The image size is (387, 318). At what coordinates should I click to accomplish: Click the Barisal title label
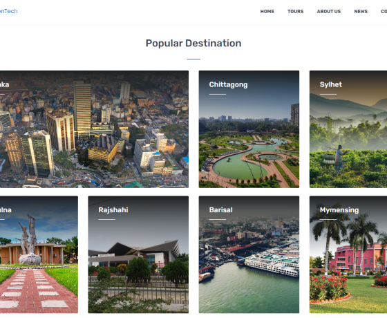pos(221,210)
